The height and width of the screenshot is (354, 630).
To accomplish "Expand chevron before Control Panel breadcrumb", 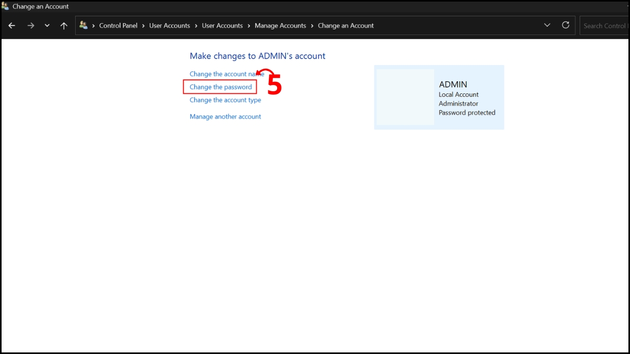I will [94, 26].
